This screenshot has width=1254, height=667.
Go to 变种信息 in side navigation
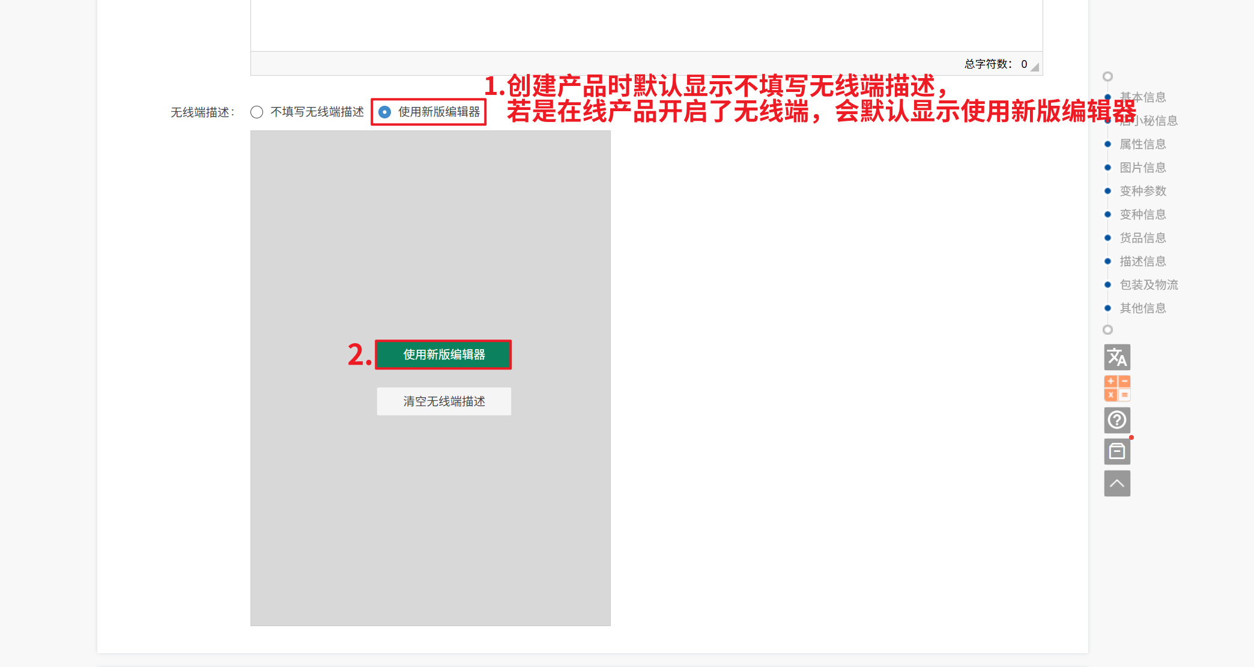1143,215
